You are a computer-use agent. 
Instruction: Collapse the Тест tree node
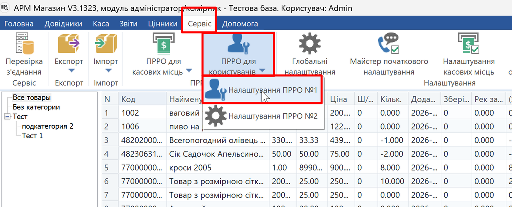tap(8, 116)
